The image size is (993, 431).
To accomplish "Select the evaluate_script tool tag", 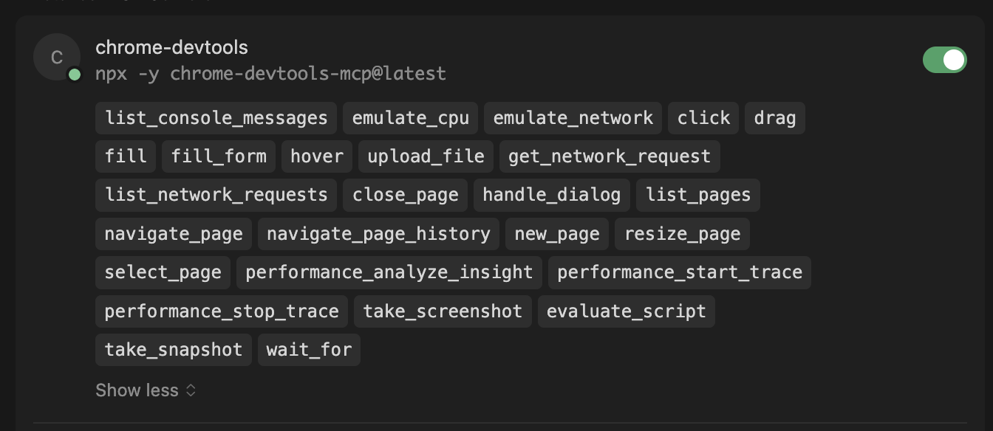I will click(x=627, y=311).
